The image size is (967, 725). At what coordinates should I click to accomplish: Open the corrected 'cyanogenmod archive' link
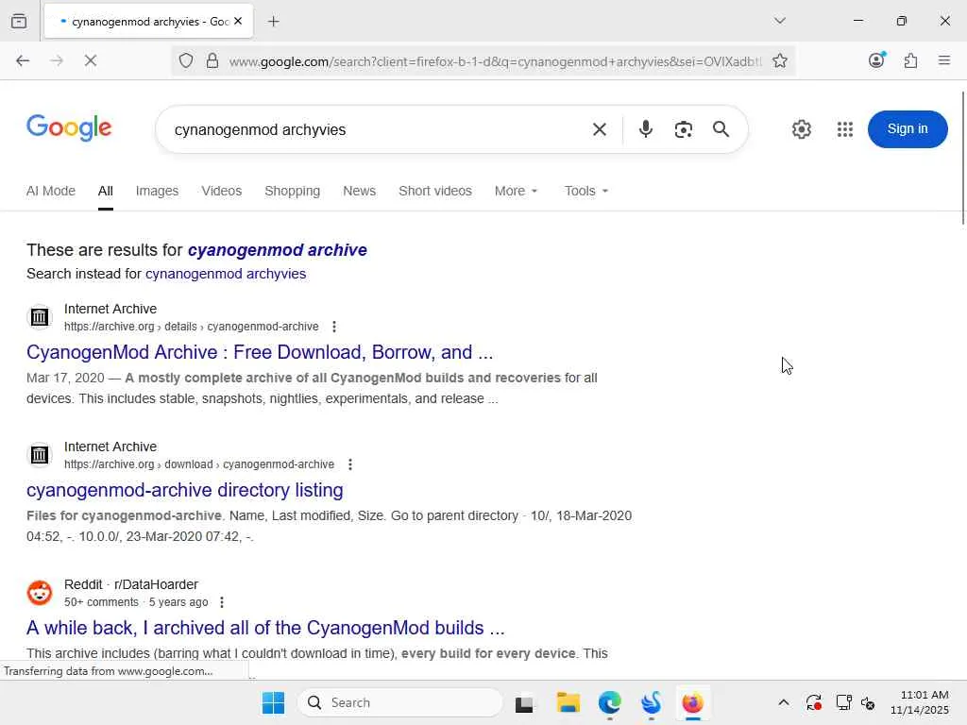point(277,249)
